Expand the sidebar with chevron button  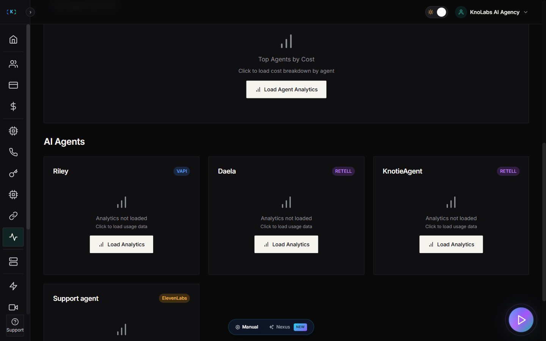pyautogui.click(x=30, y=12)
